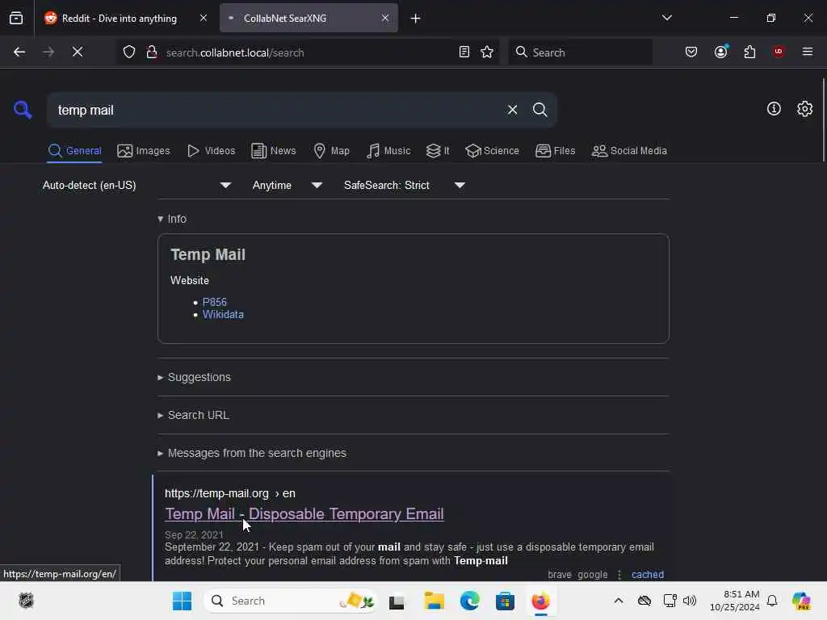Viewport: 827px width, 620px height.
Task: Go back to previous page
Action: pyautogui.click(x=19, y=52)
